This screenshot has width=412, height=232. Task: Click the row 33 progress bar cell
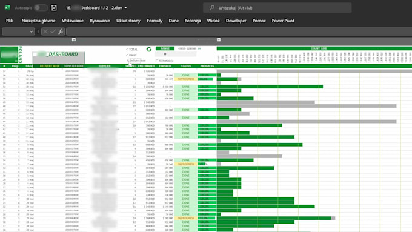(x=207, y=164)
